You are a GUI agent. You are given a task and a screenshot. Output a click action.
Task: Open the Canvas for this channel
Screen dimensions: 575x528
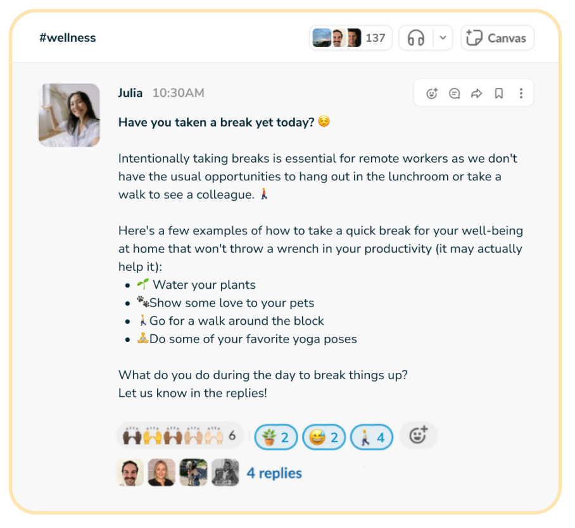[497, 38]
